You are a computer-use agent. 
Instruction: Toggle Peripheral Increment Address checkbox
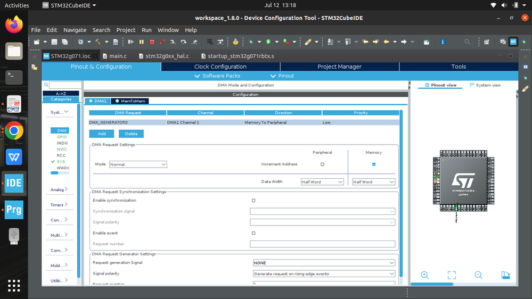[x=322, y=164]
